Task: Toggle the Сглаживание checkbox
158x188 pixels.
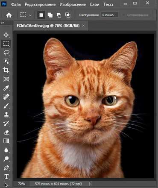Action: tap(123, 15)
